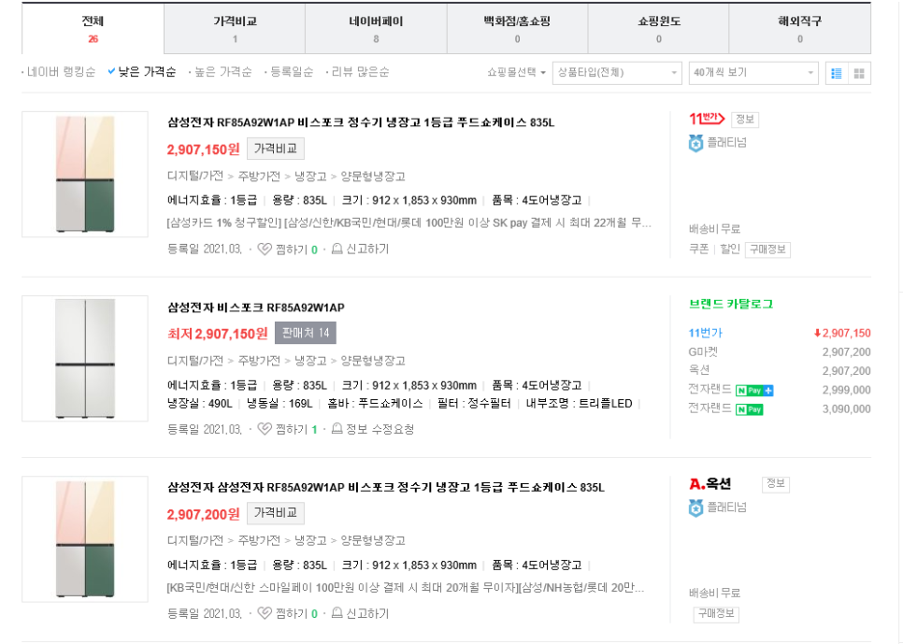The height and width of the screenshot is (644, 903).
Task: Select 리뷰 많은순 sort option
Action: pos(360,72)
